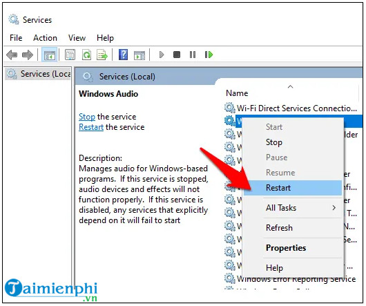Choose Restart in the context menu

pos(293,188)
